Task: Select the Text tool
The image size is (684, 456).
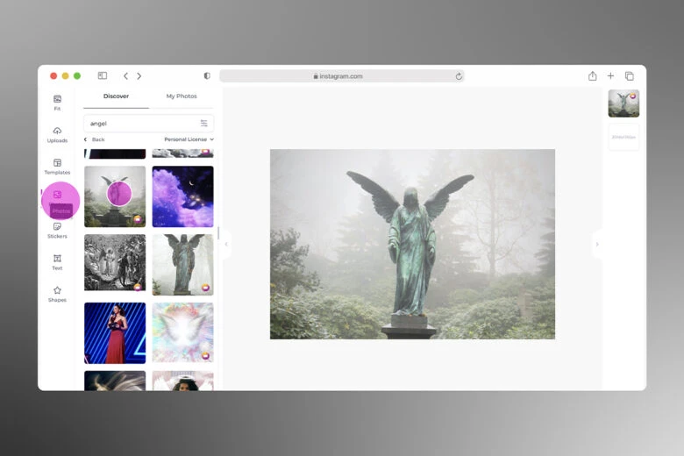Action: [x=57, y=261]
